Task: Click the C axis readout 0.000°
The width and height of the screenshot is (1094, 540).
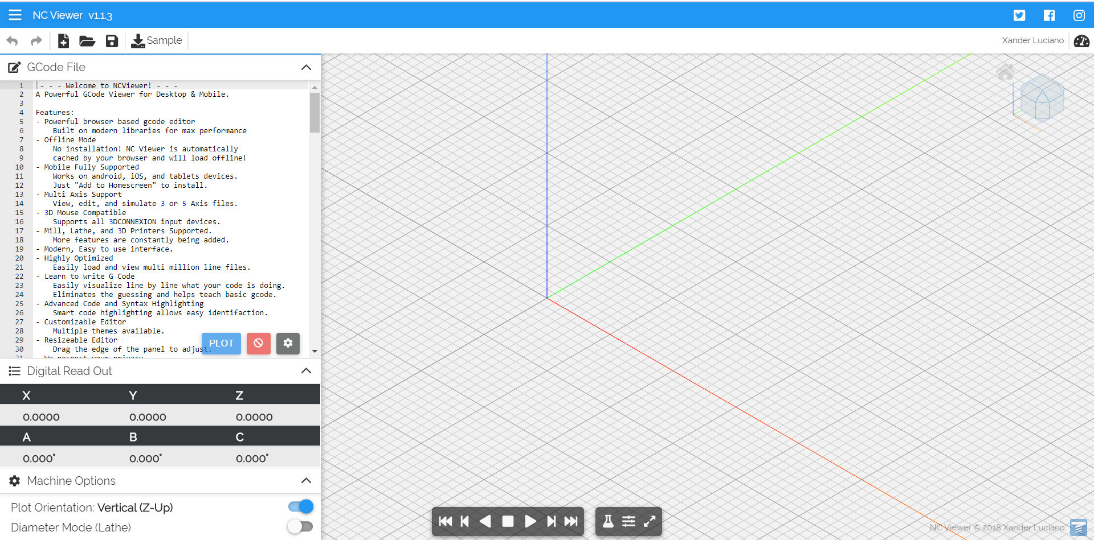Action: (252, 459)
